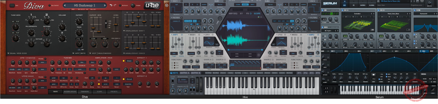Image resolution: width=438 pixels, height=104 pixels.
Task: Click Diva's Save preset icon
Action: coord(12,5)
